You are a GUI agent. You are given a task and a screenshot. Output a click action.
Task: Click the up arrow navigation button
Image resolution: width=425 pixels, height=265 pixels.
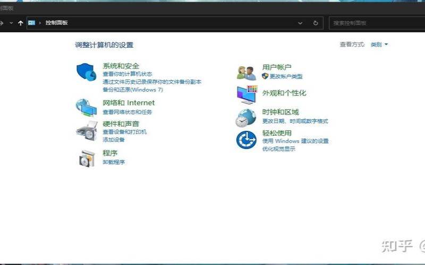[21, 23]
